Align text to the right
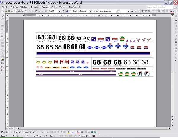The width and height of the screenshot is (178, 138). click(x=149, y=11)
